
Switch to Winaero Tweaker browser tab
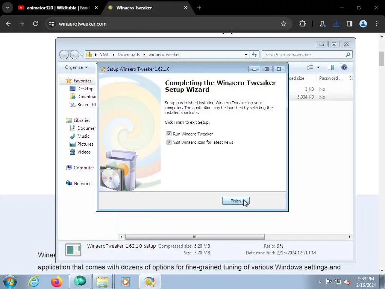click(148, 8)
